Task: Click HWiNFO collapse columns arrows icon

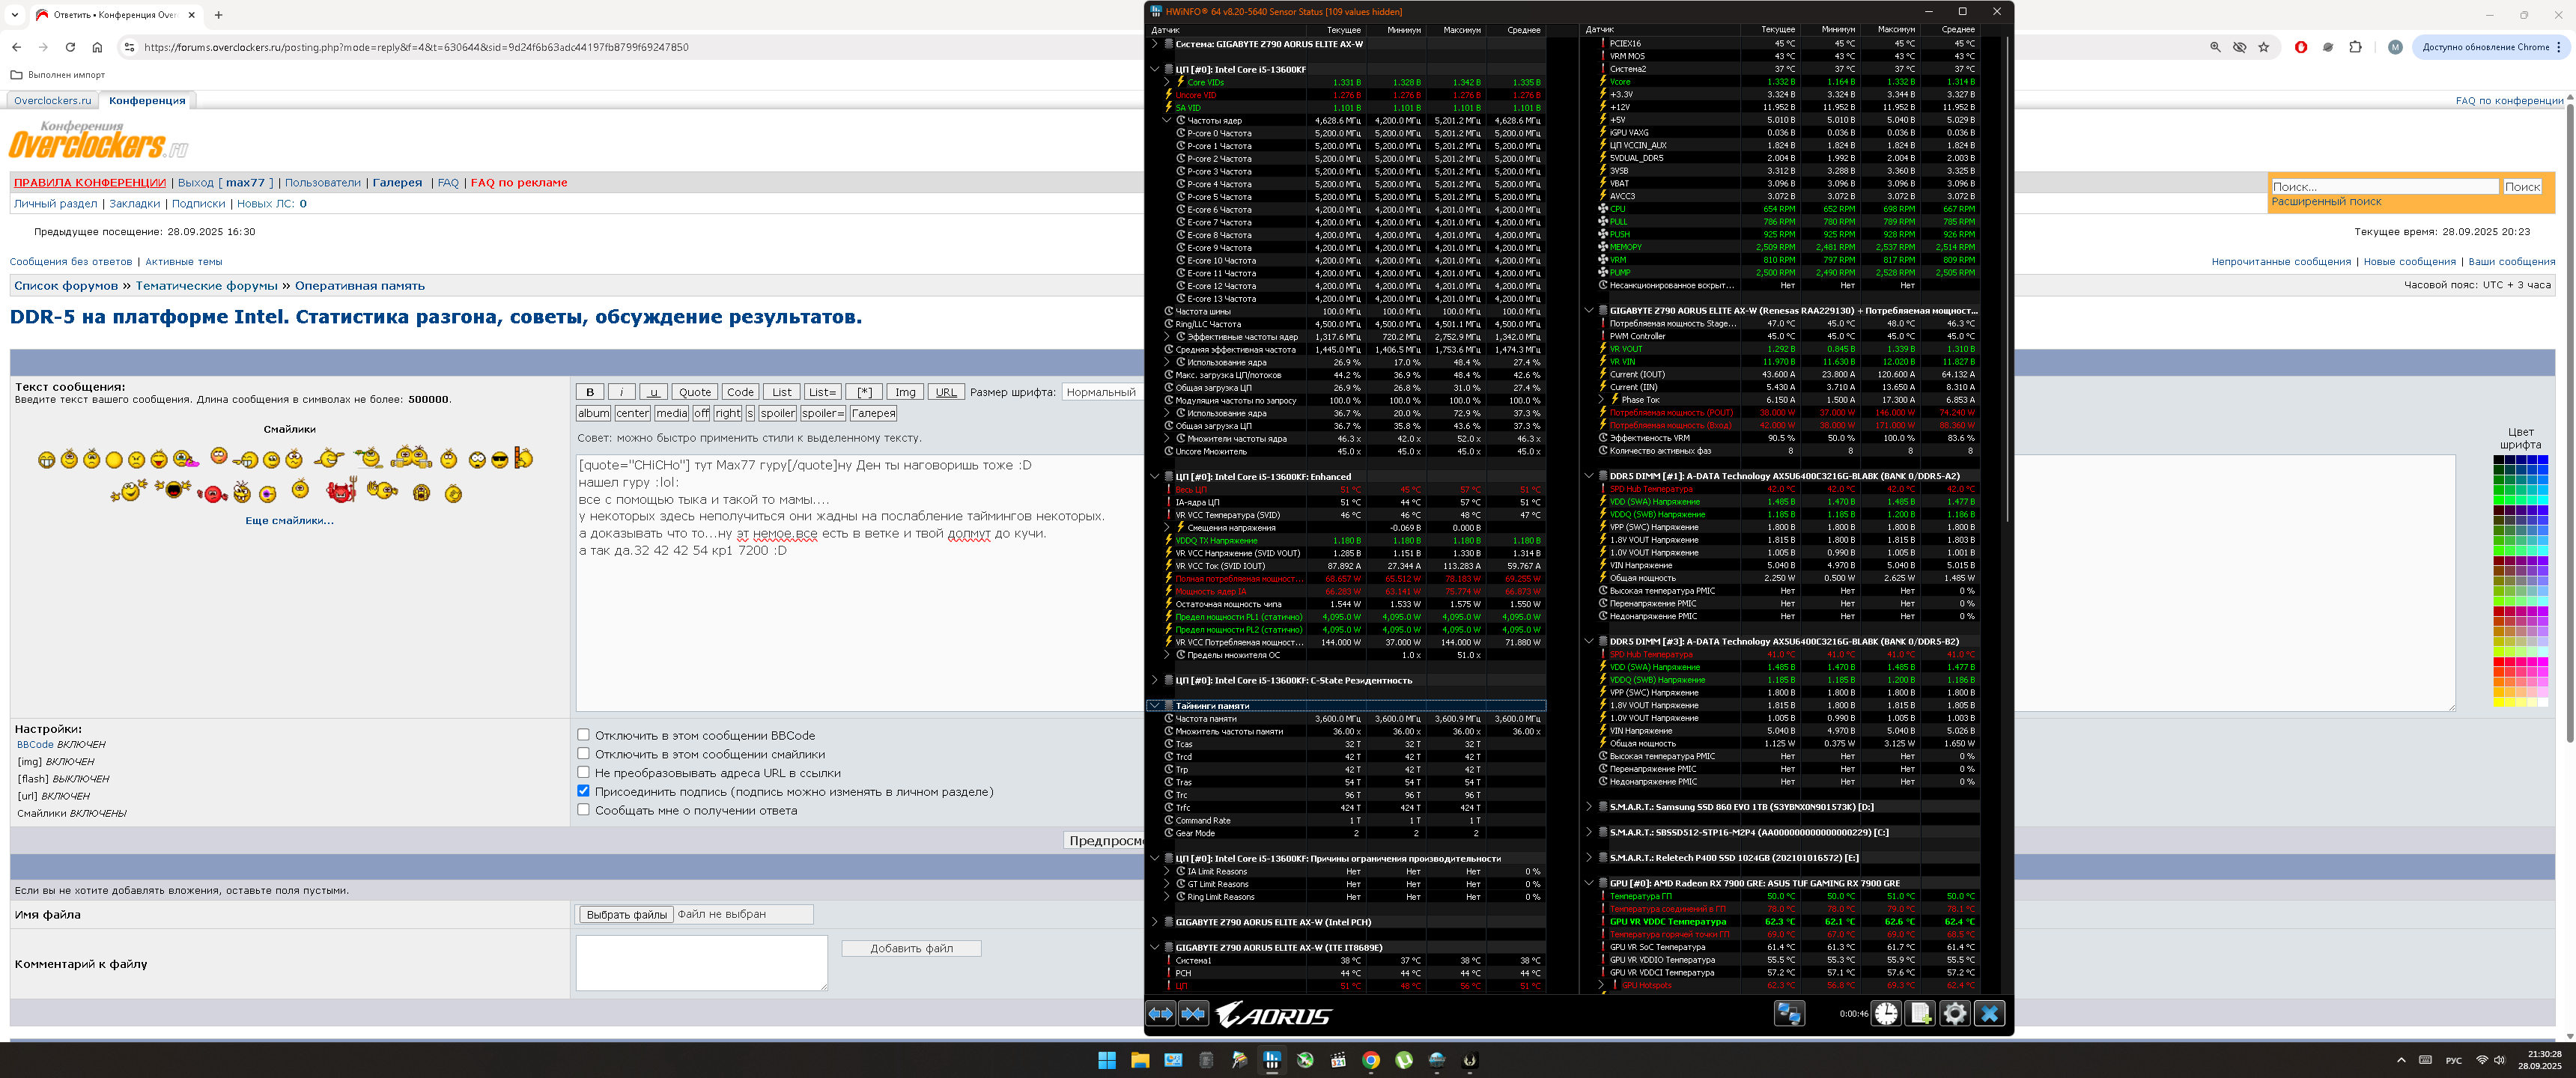Action: tap(1193, 1014)
